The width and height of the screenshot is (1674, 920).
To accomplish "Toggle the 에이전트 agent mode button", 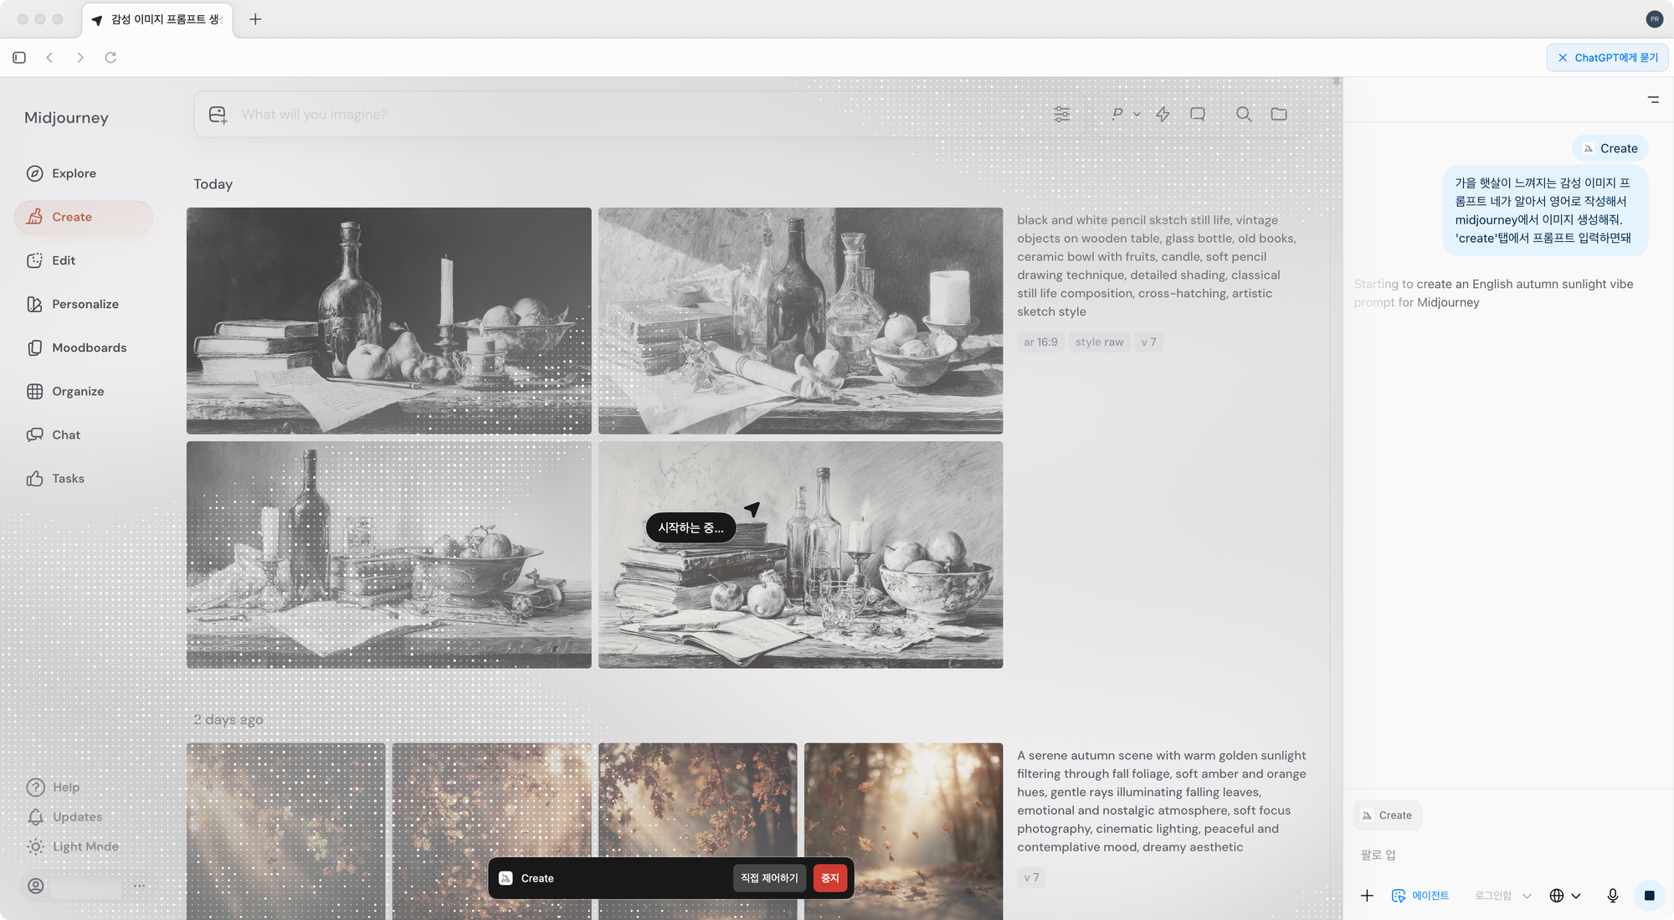I will click(1420, 896).
